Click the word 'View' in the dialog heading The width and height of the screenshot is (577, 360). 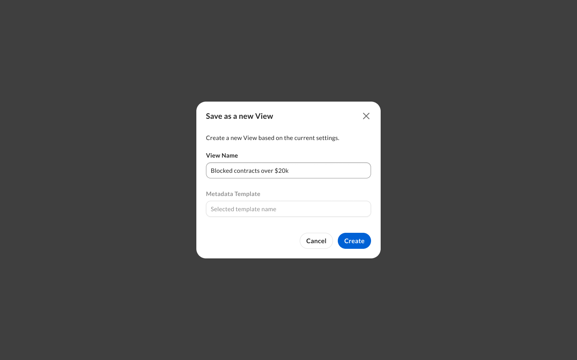pos(264,116)
